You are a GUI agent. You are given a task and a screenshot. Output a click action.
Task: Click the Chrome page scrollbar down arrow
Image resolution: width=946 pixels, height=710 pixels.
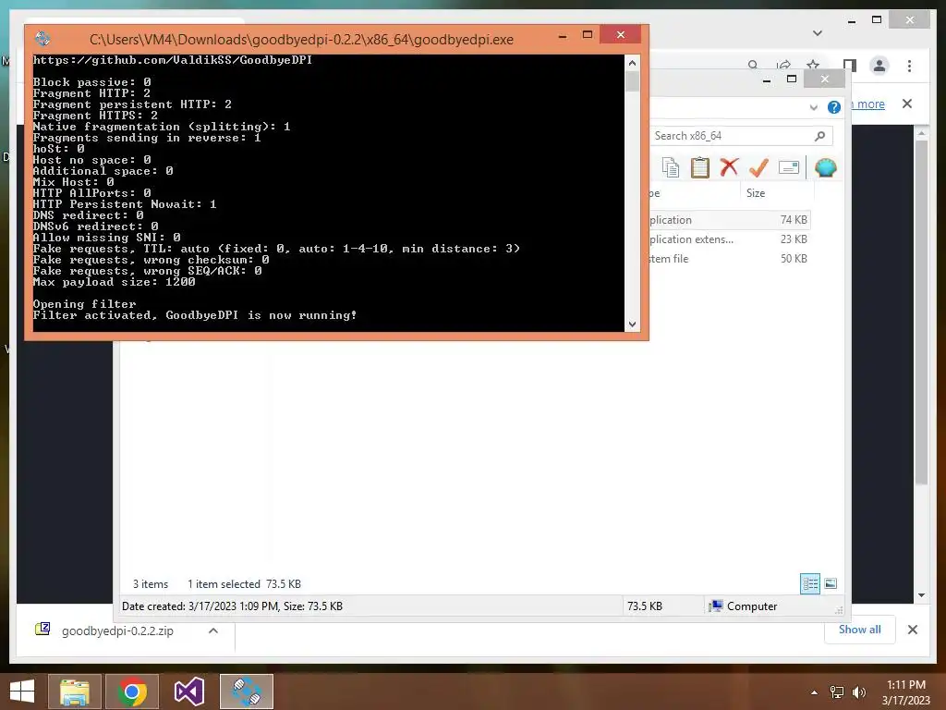(921, 595)
